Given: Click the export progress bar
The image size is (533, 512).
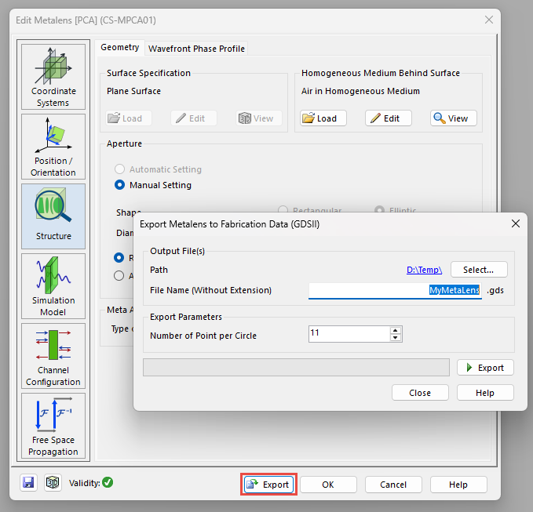Looking at the screenshot, I should point(296,367).
